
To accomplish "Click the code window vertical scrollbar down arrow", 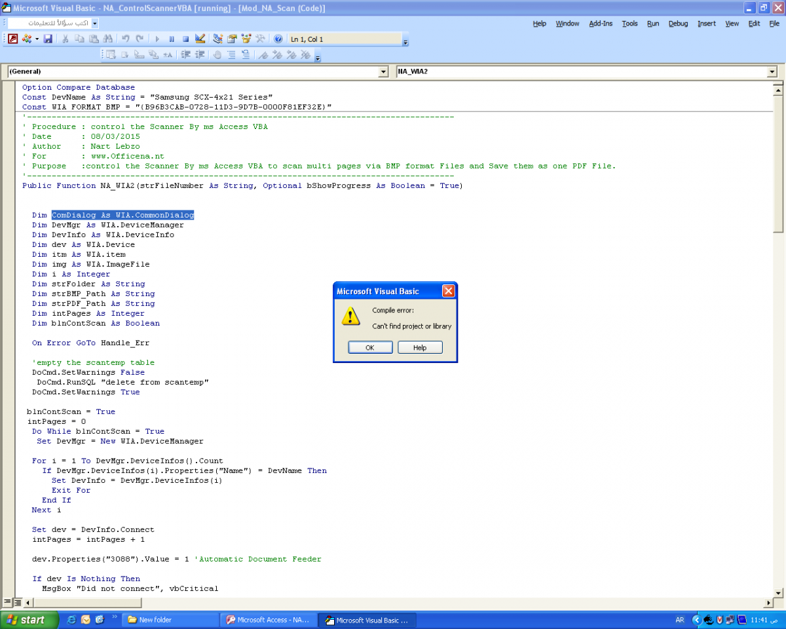I will [x=779, y=593].
